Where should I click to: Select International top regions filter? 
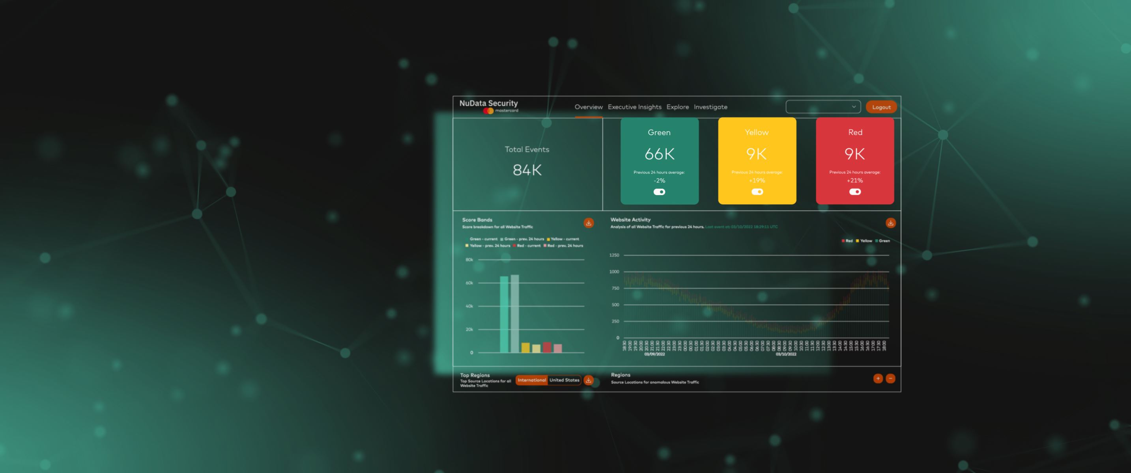point(531,380)
